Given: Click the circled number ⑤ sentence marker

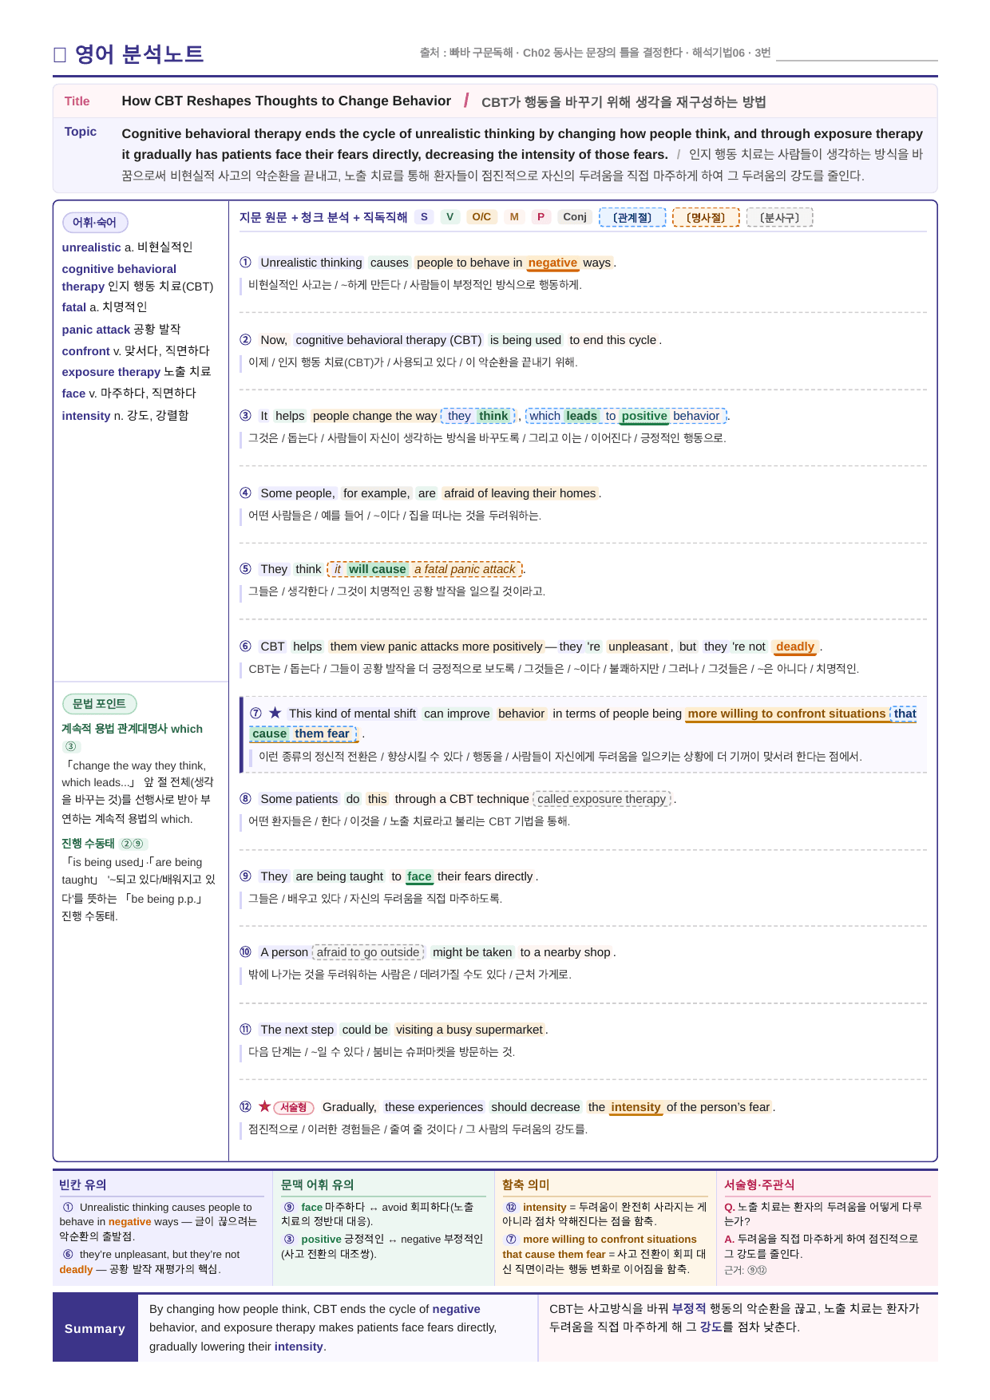Looking at the screenshot, I should point(245,569).
